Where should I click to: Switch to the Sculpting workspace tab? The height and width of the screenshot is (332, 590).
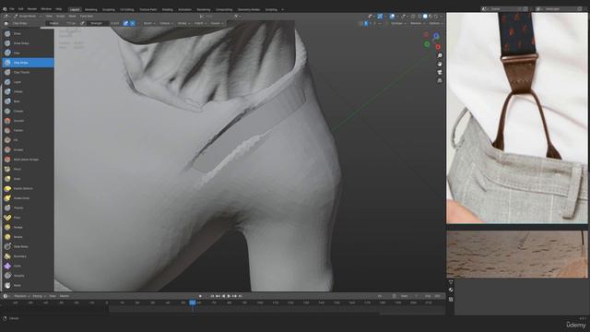click(109, 10)
